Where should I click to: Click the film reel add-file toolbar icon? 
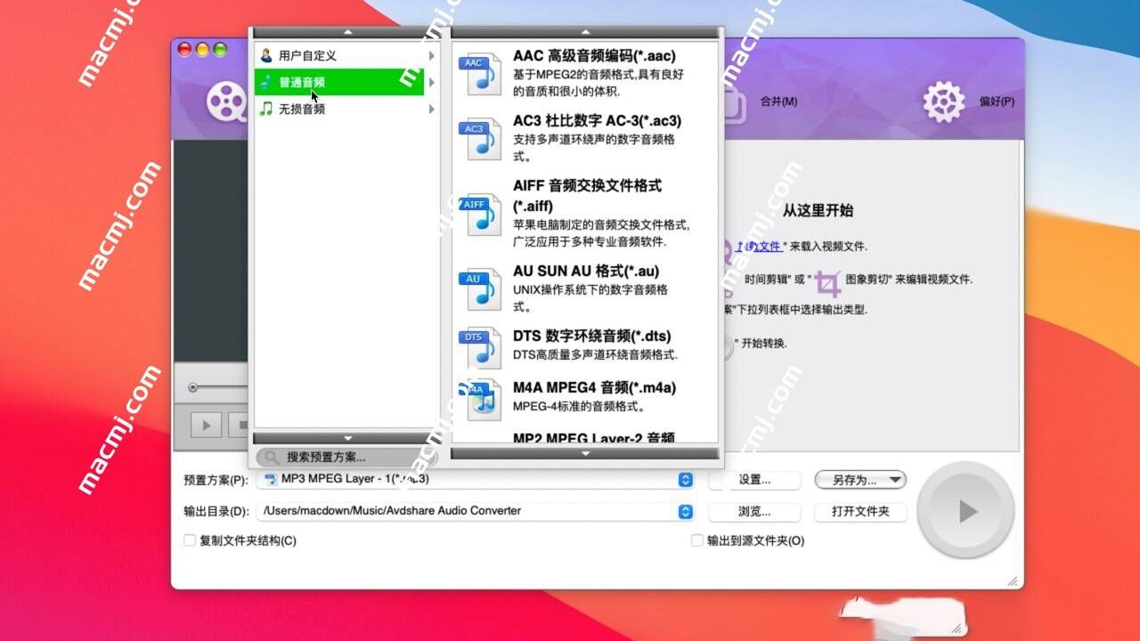227,101
